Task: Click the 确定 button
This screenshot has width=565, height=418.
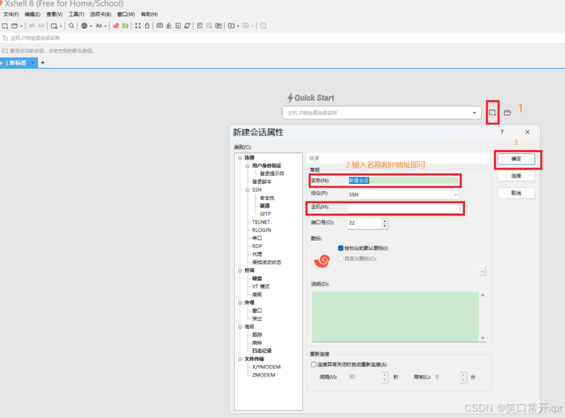Action: 515,158
